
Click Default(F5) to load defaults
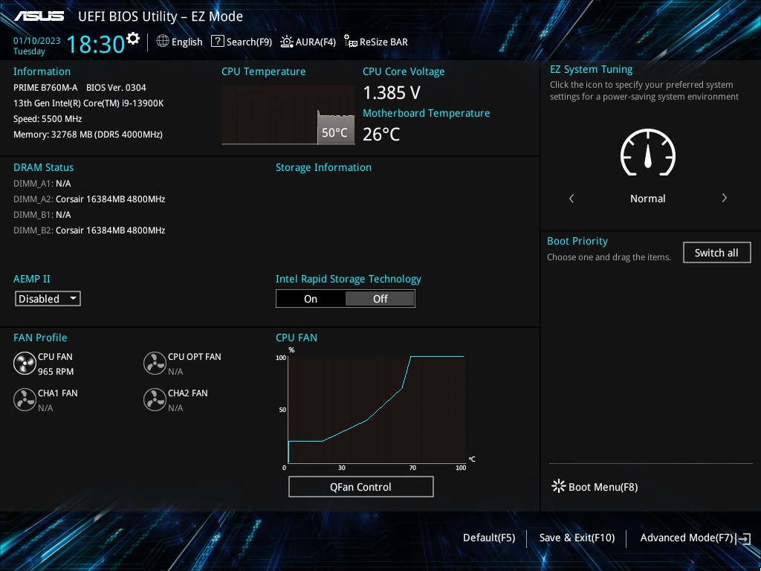click(x=489, y=538)
